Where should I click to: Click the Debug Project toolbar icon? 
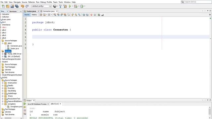point(76,6)
